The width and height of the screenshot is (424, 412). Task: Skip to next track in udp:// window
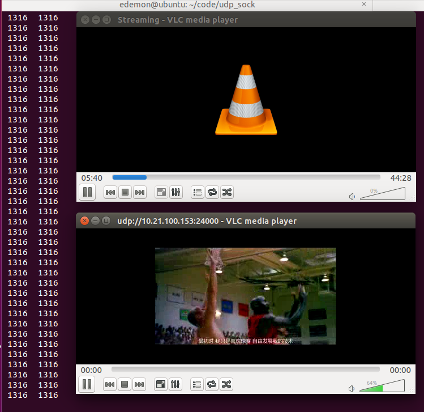point(139,384)
